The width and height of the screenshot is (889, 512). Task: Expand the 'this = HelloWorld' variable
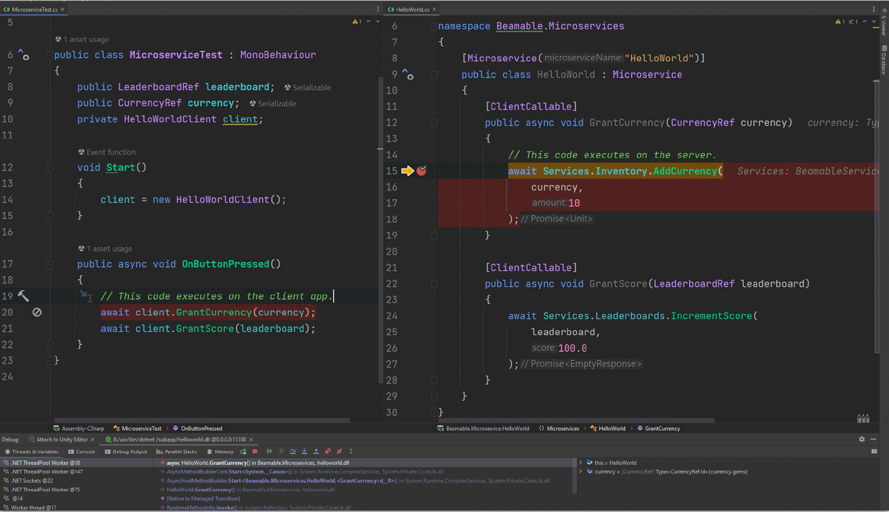point(581,463)
